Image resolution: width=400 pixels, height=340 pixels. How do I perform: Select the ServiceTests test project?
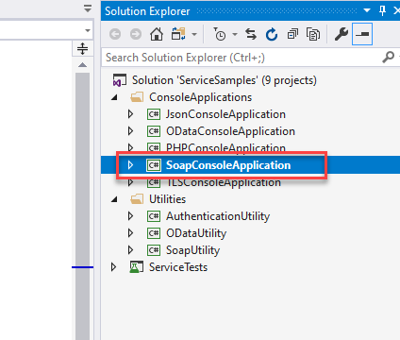point(178,267)
